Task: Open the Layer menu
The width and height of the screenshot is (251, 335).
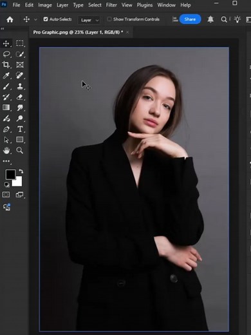Action: 62,5
